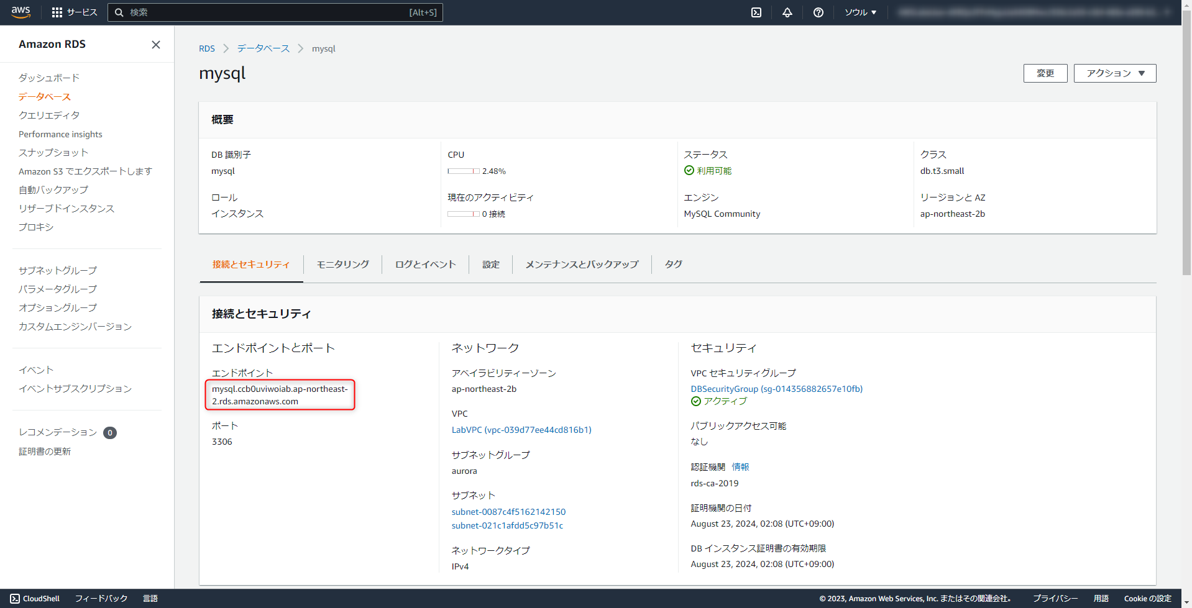The height and width of the screenshot is (608, 1192).
Task: Select パラメータグループ in the sidebar
Action: [58, 289]
